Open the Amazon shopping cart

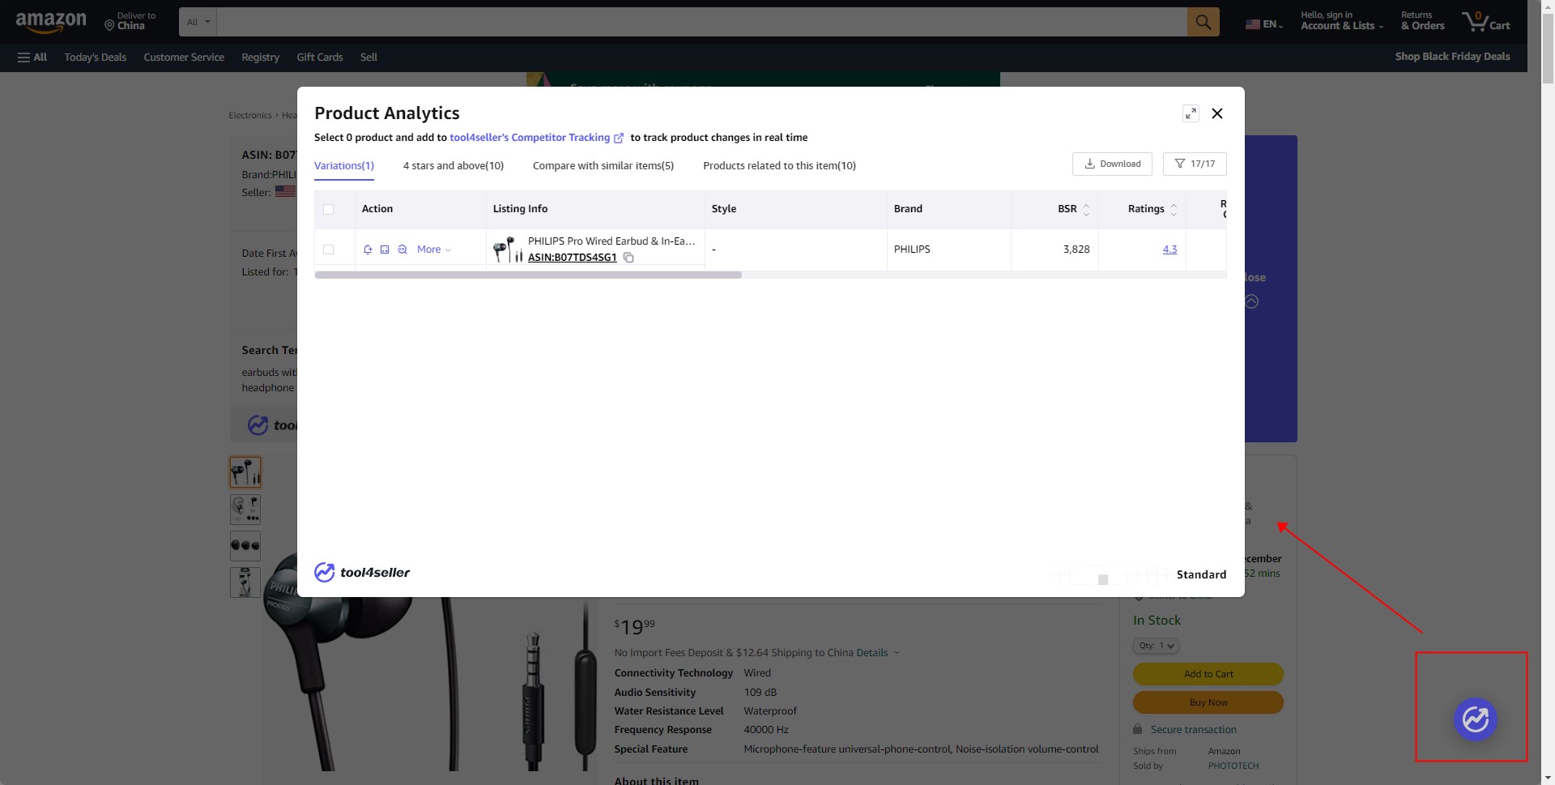pos(1486,21)
